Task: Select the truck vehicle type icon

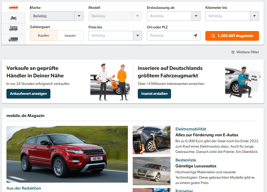Action: pyautogui.click(x=13, y=39)
